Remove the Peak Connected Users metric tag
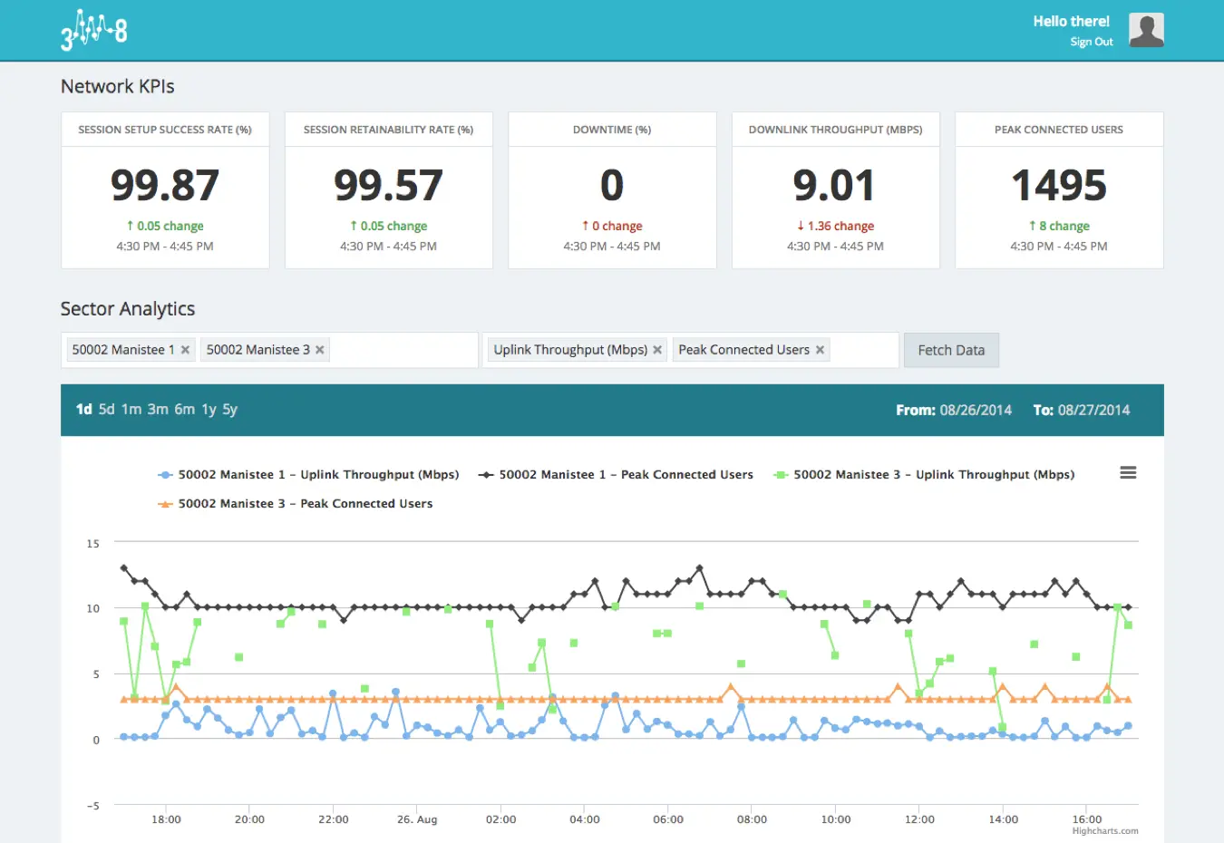This screenshot has width=1224, height=843. (x=820, y=350)
